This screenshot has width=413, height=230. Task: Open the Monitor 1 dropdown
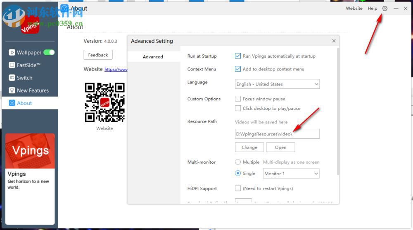pyautogui.click(x=291, y=174)
